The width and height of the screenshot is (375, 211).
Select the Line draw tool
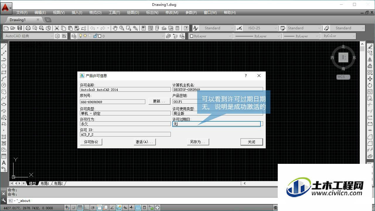tap(4, 47)
